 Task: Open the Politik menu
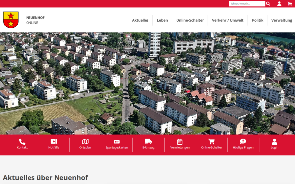point(257,20)
